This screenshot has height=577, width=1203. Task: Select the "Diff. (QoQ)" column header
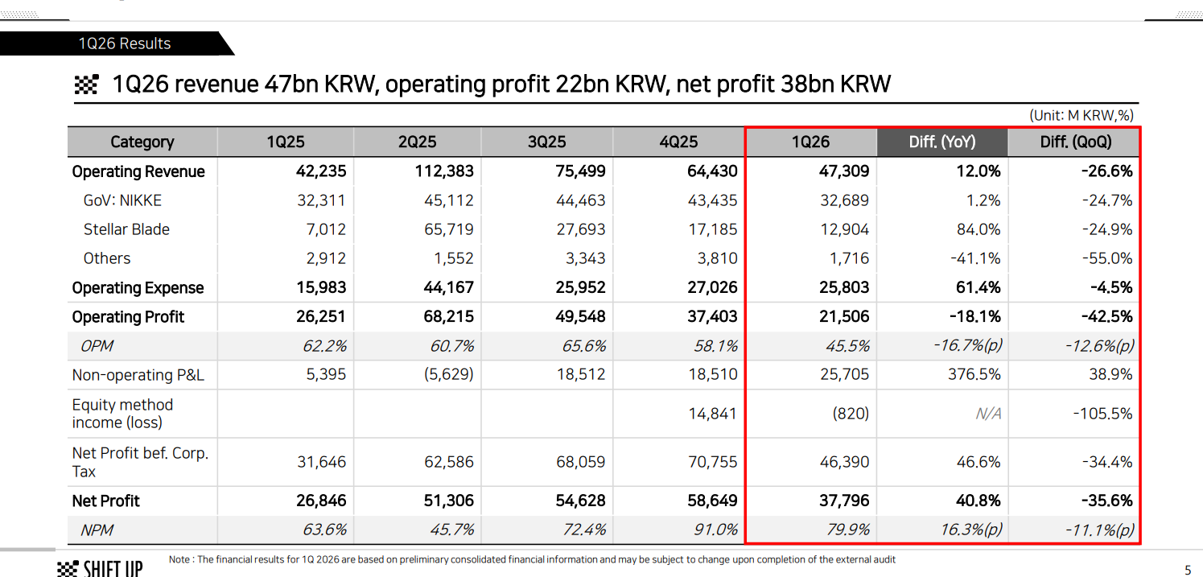pyautogui.click(x=1076, y=142)
